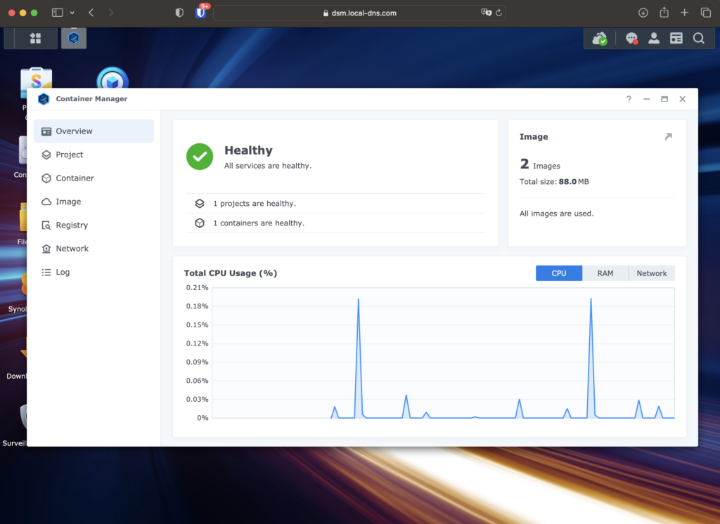720x524 pixels.
Task: Open Registry in the sidebar
Action: pos(72,225)
